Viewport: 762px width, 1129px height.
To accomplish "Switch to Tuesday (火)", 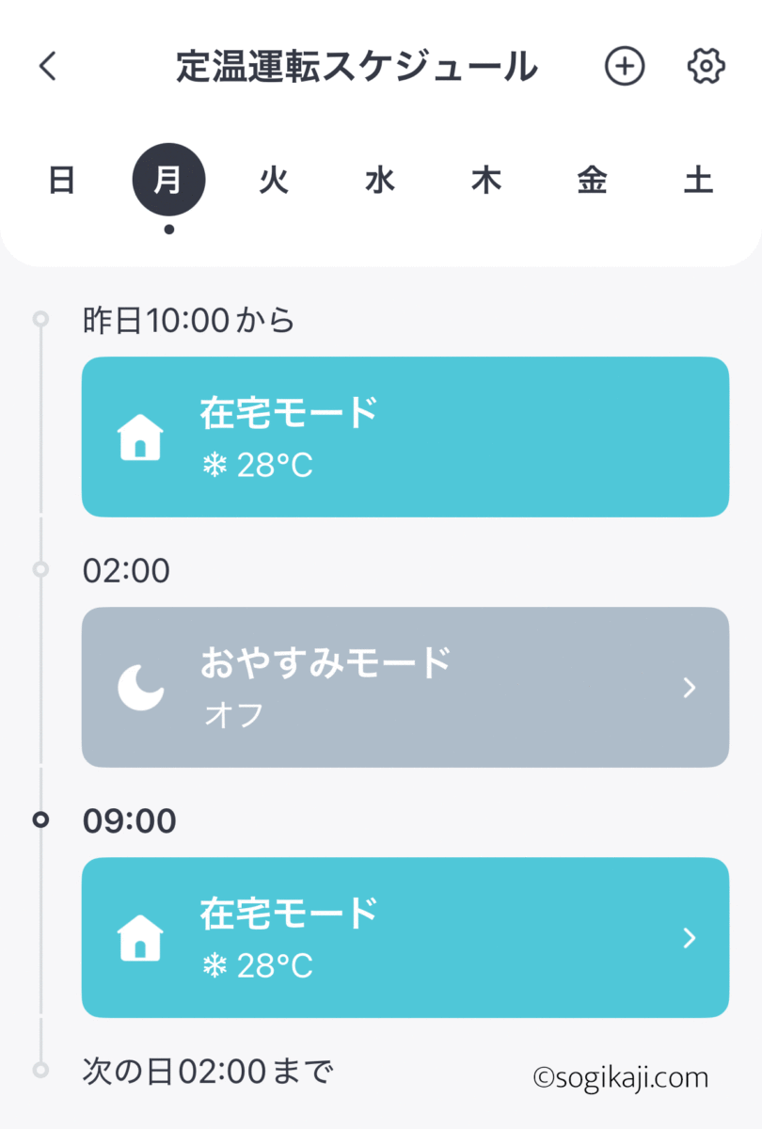I will (274, 181).
